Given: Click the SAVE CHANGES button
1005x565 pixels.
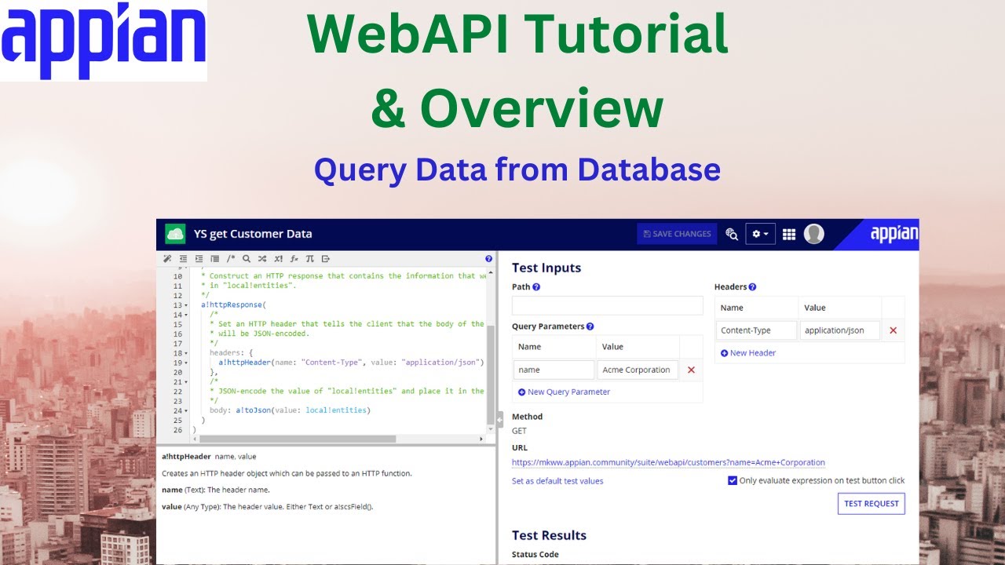Looking at the screenshot, I should [x=677, y=234].
